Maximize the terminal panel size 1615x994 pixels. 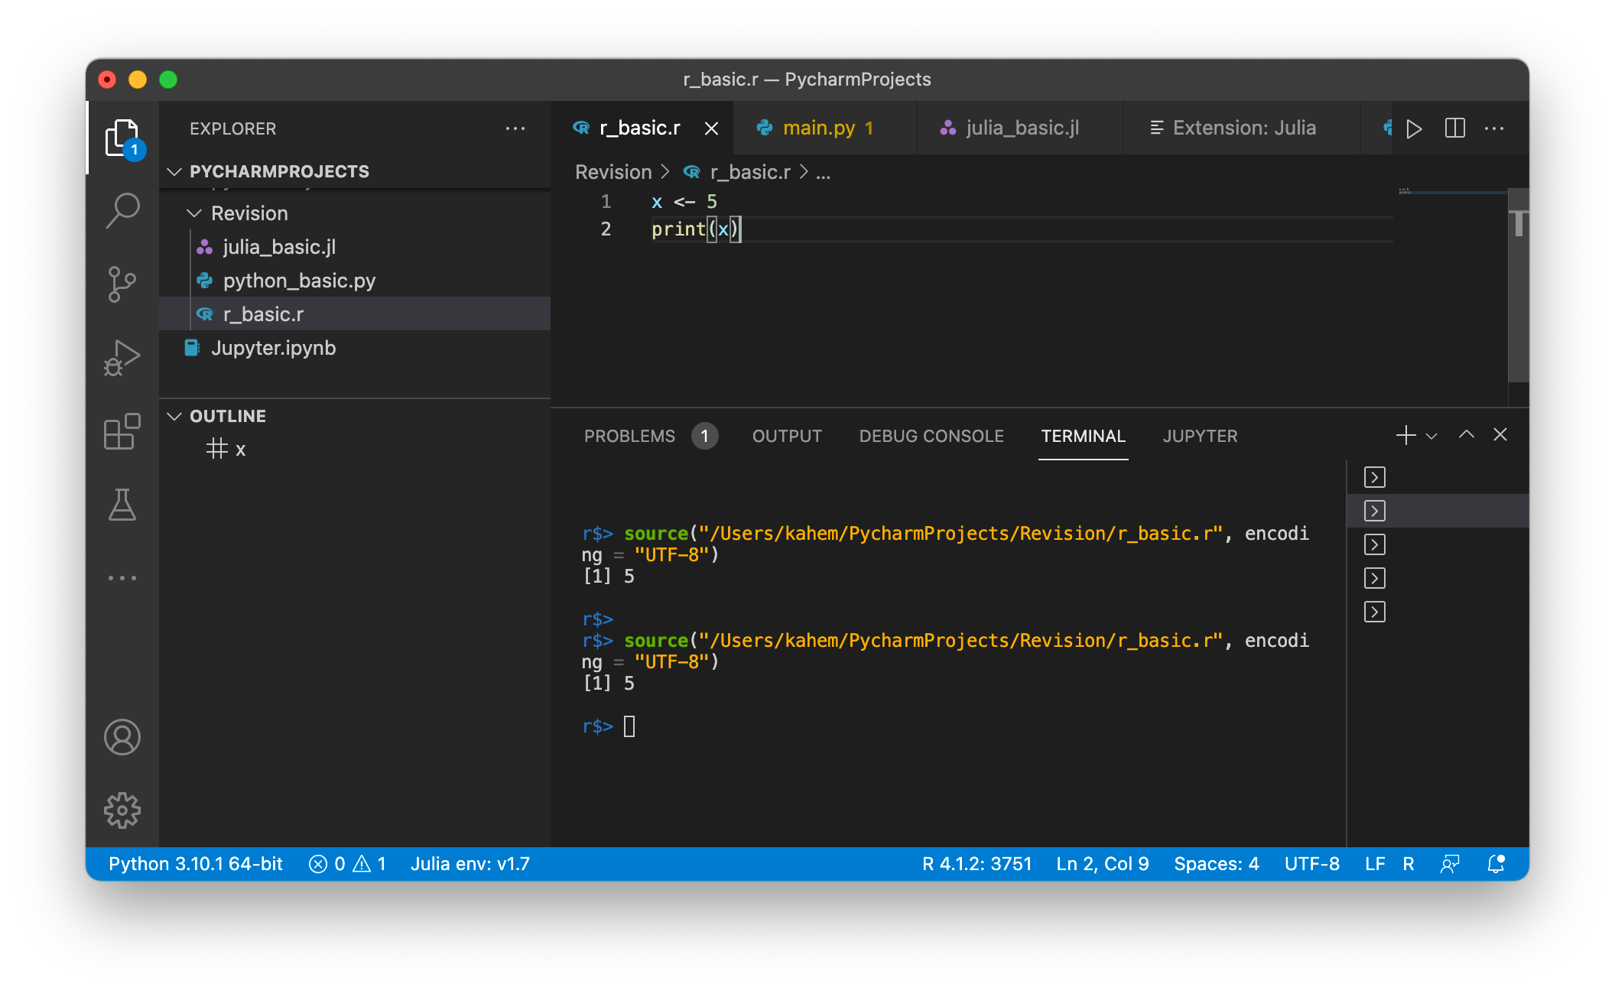tap(1466, 435)
